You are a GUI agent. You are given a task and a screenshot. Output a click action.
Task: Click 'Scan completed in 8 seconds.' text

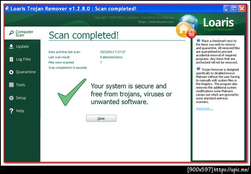(68, 68)
